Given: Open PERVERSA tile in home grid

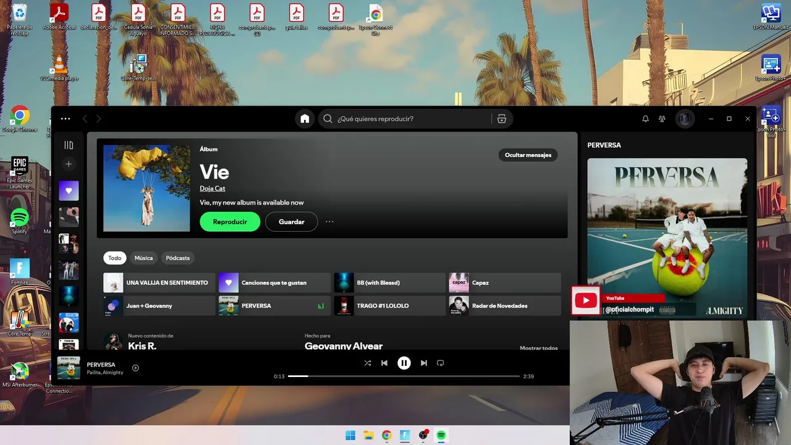Looking at the screenshot, I should coord(274,306).
